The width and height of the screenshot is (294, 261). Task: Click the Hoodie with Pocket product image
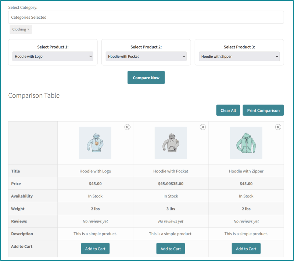coord(171,143)
